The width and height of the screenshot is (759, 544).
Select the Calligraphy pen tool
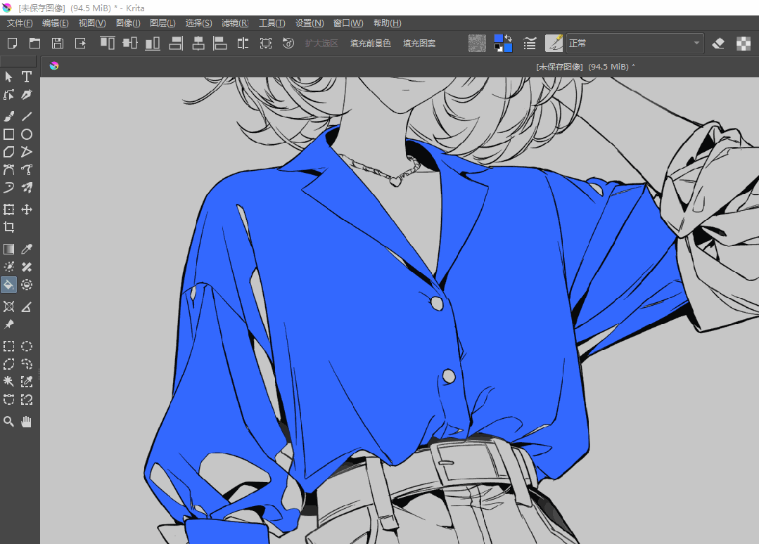tap(27, 95)
